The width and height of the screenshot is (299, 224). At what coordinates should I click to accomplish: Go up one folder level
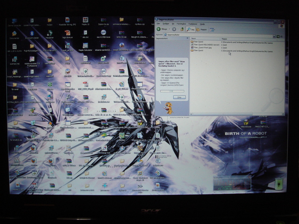[x=182, y=29]
